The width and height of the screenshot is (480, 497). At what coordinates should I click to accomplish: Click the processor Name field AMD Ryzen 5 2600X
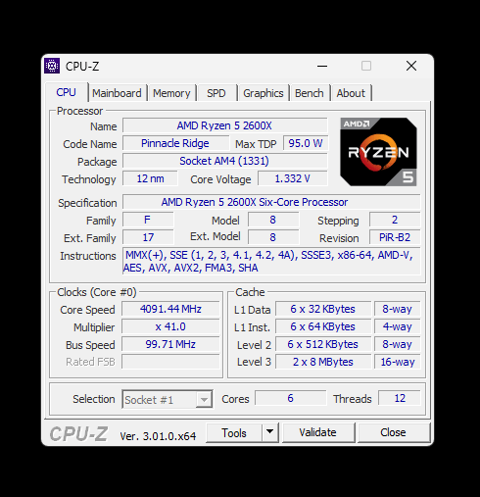pyautogui.click(x=224, y=125)
